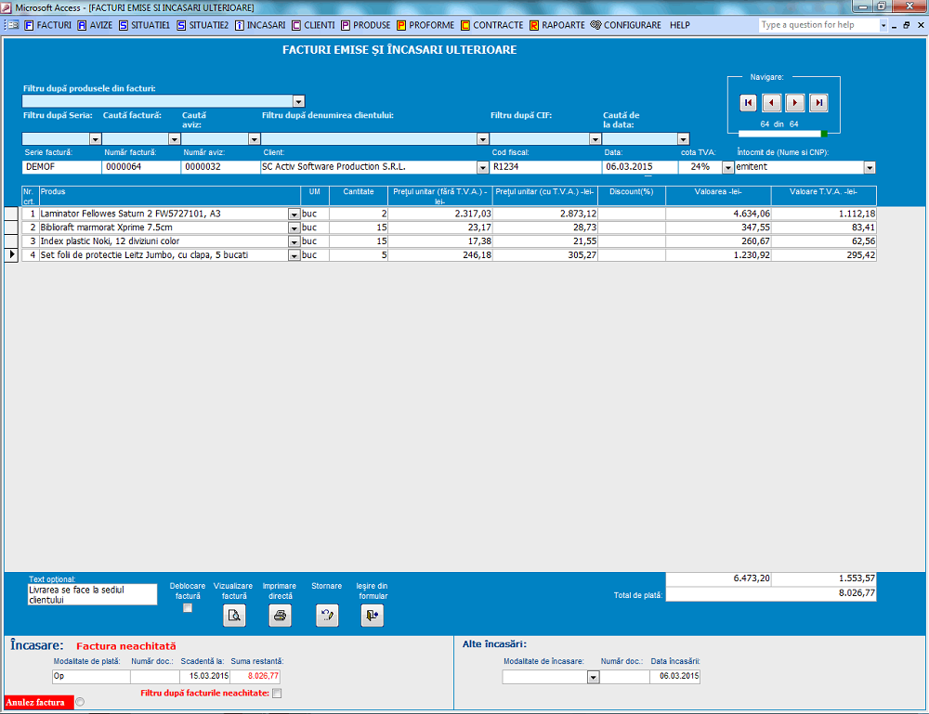The height and width of the screenshot is (714, 929).
Task: Tick the Deblocare factură checkbox
Action: [188, 608]
